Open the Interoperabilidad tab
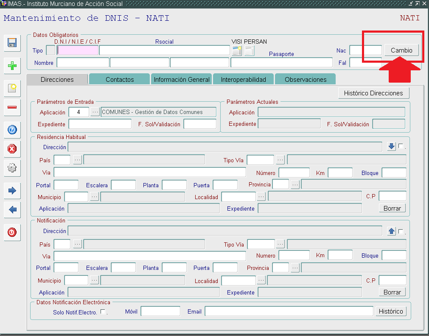This screenshot has width=429, height=336. [x=243, y=80]
